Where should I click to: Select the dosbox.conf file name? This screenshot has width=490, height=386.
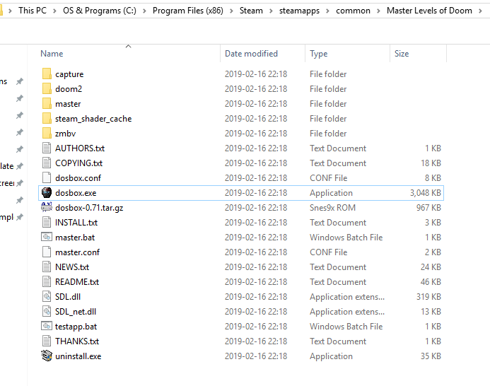78,178
